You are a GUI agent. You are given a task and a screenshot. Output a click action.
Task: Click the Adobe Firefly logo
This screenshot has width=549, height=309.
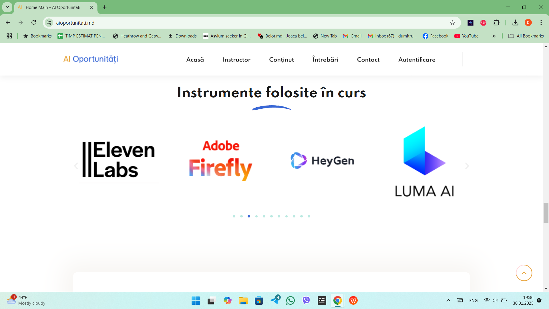point(220,161)
